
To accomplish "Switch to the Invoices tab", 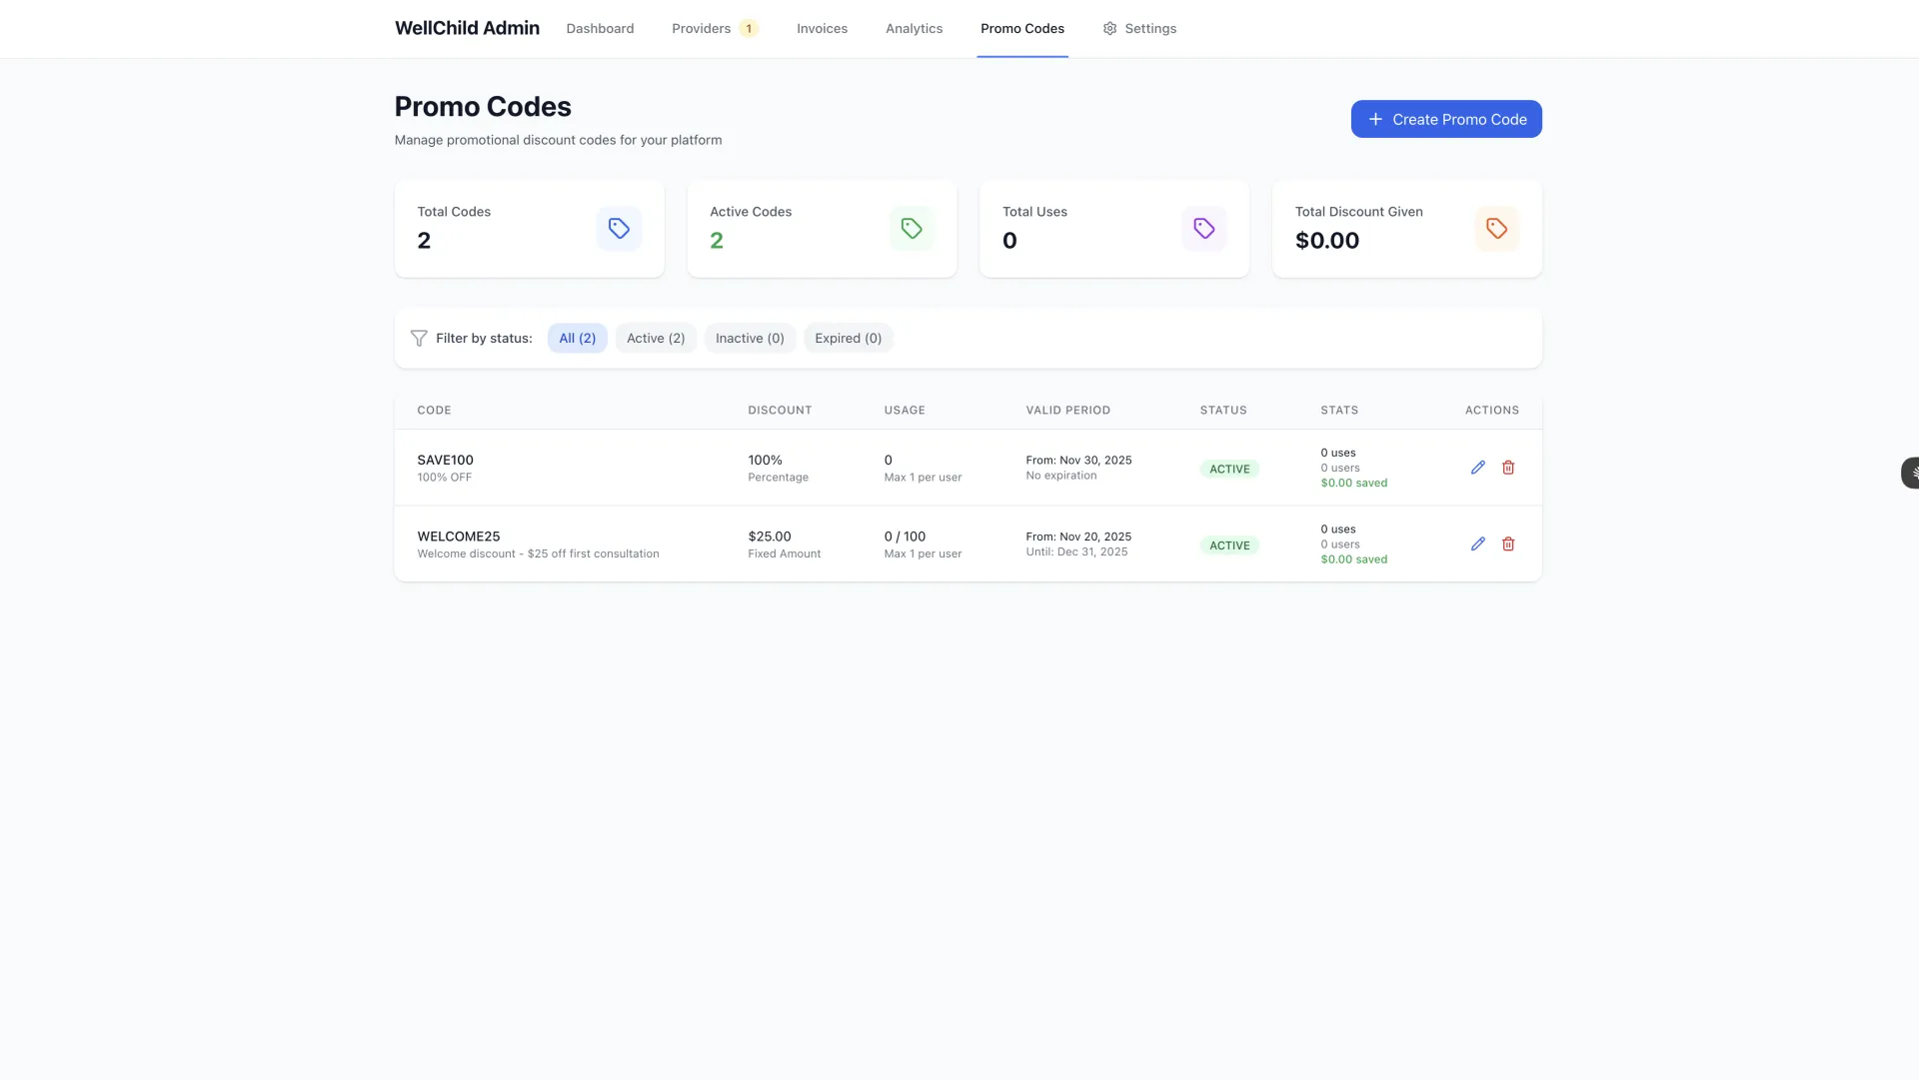I will [822, 29].
